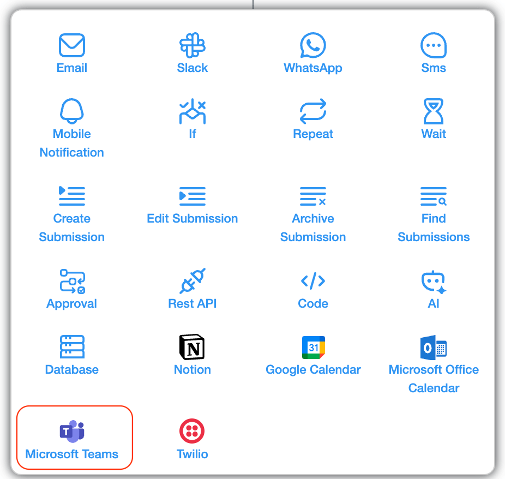Choose the AI robot icon
505x479 pixels.
[x=434, y=282]
